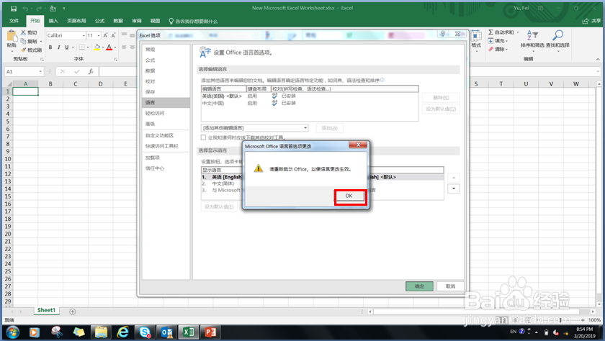Open the Name Box A1 dropdown arrow
Screen dimensions: 605x341
[40, 71]
